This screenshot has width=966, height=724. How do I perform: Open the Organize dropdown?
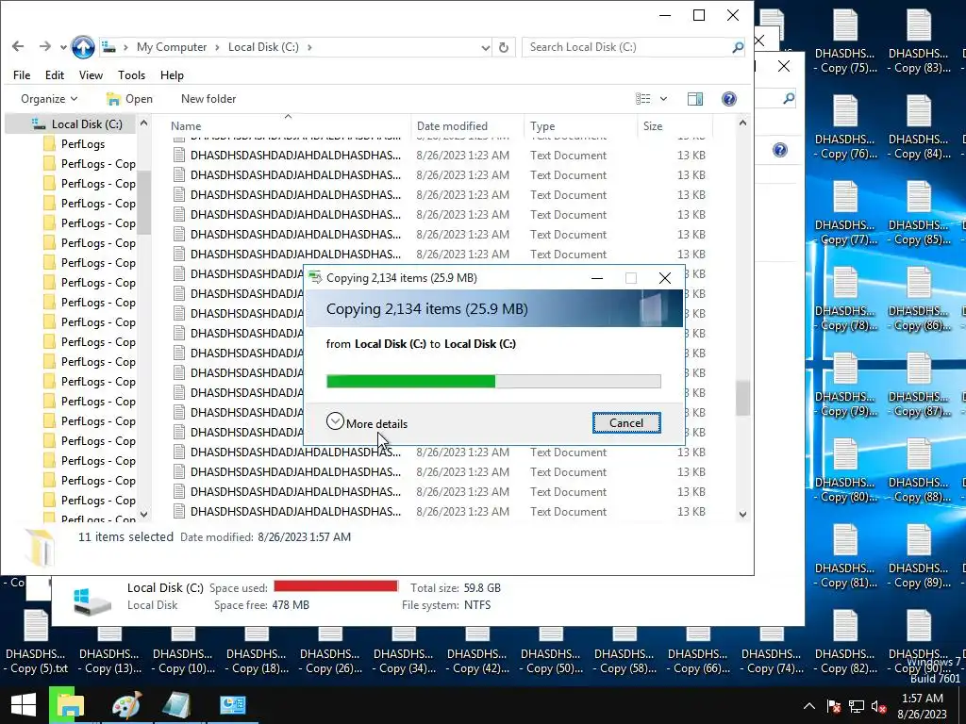pyautogui.click(x=49, y=98)
